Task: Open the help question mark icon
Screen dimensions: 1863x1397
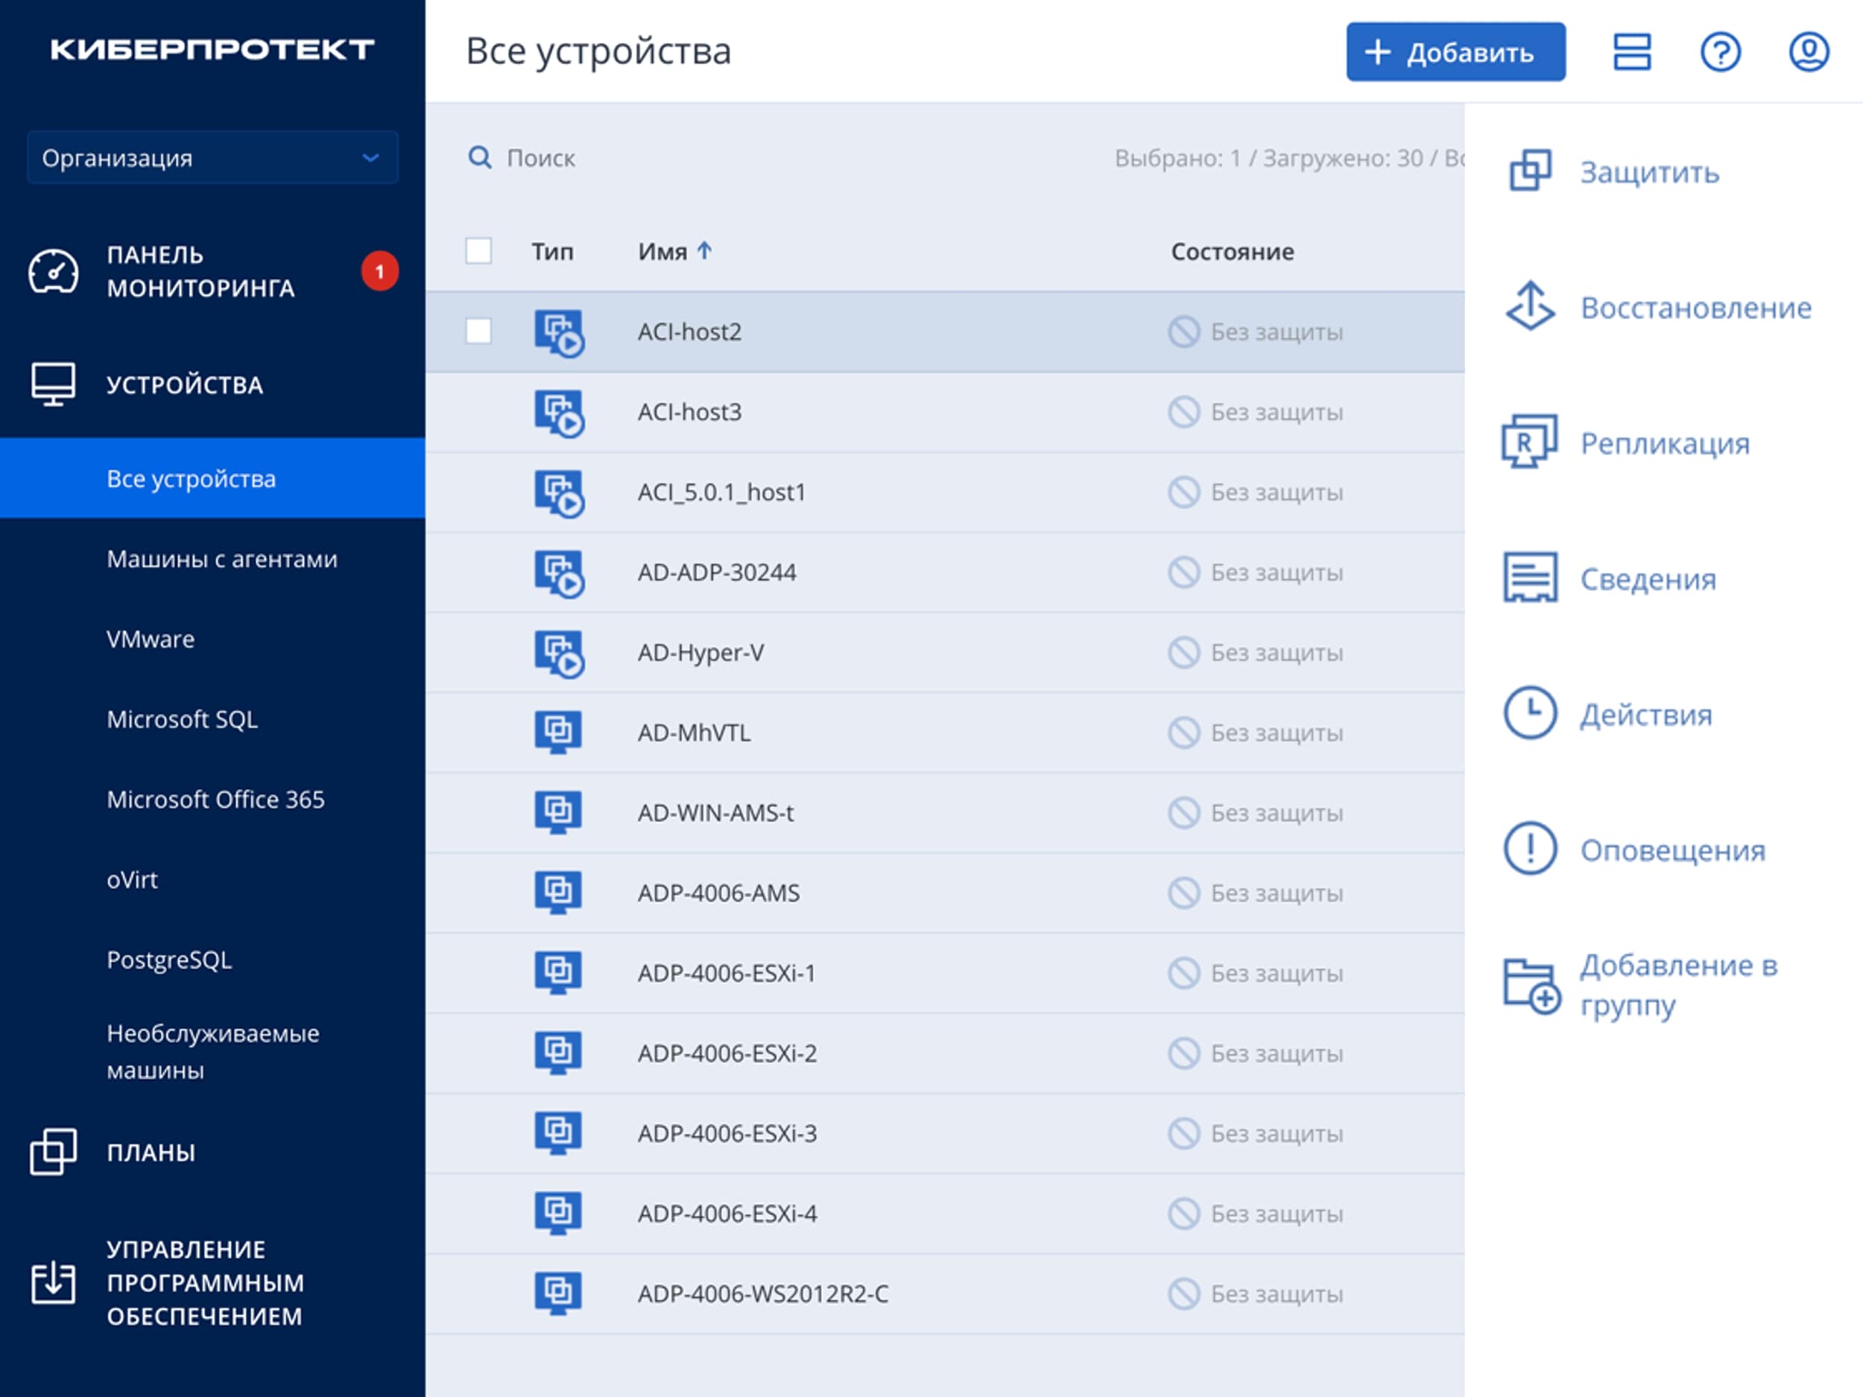Action: point(1720,52)
